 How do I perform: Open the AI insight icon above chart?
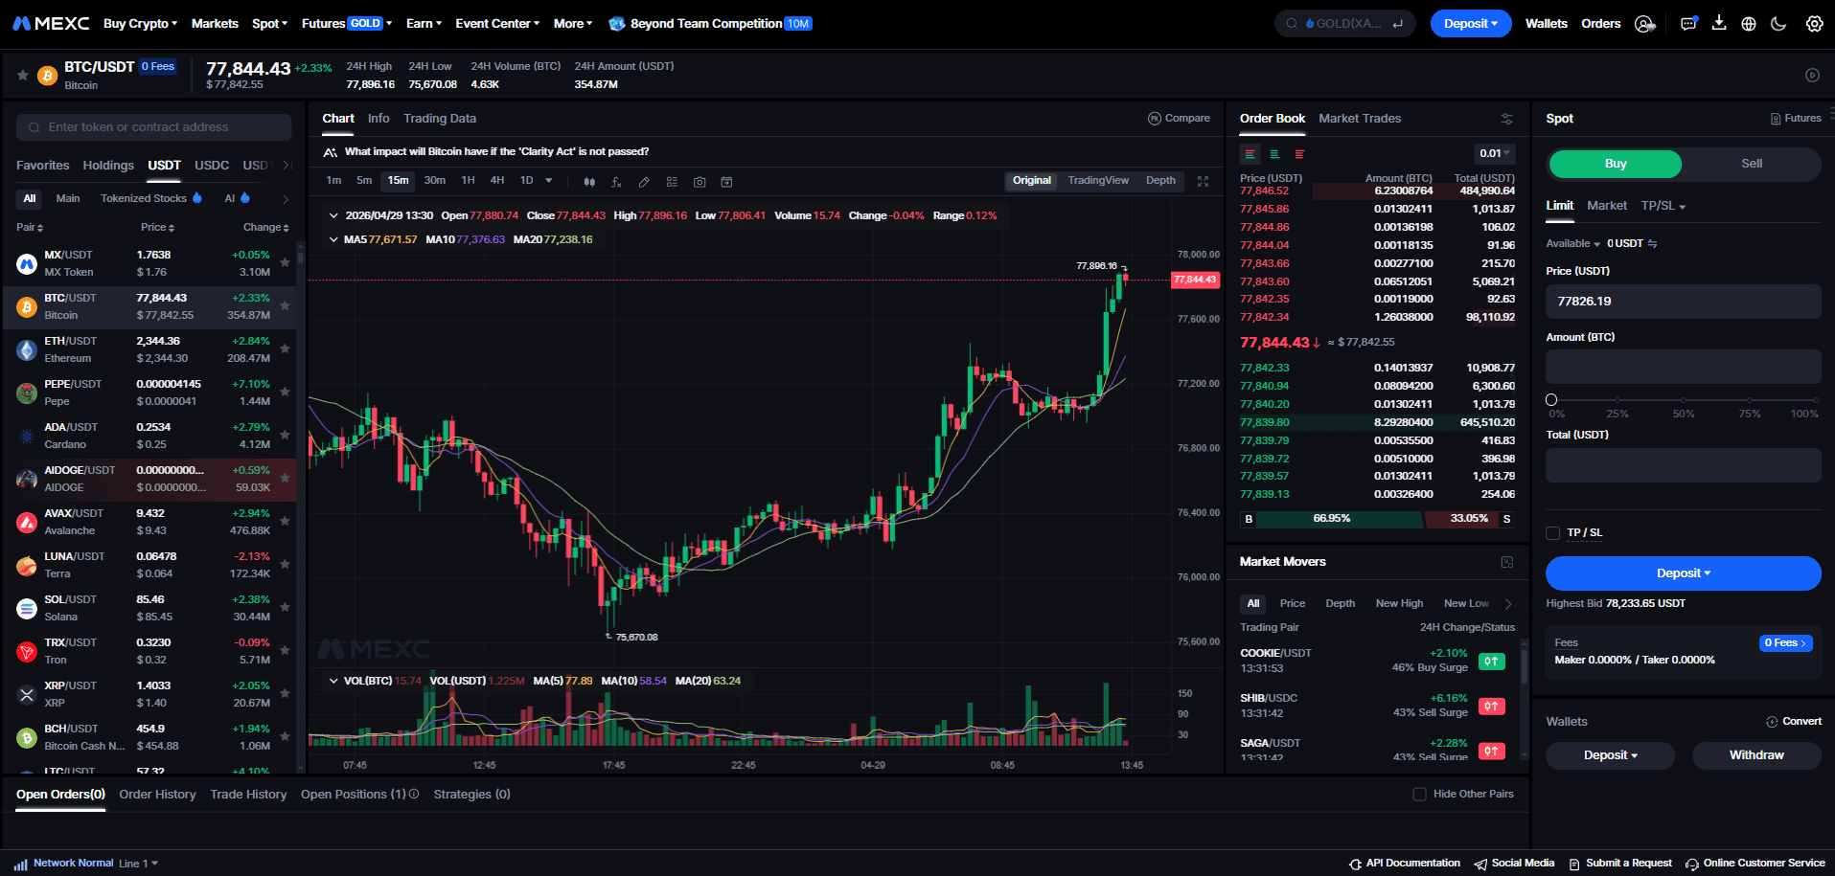[x=331, y=152]
